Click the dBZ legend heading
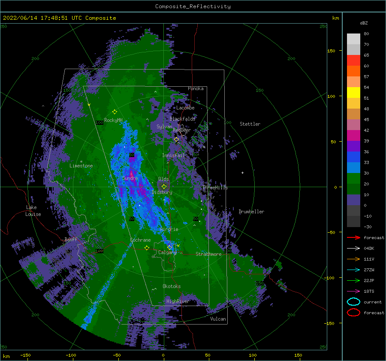Image resolution: width=386 pixels, height=361 pixels. (364, 23)
